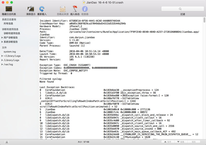The image size is (206, 145).
Task: Click the Clear Display (清除显示) toolbar icon
Action: pos(31,9)
